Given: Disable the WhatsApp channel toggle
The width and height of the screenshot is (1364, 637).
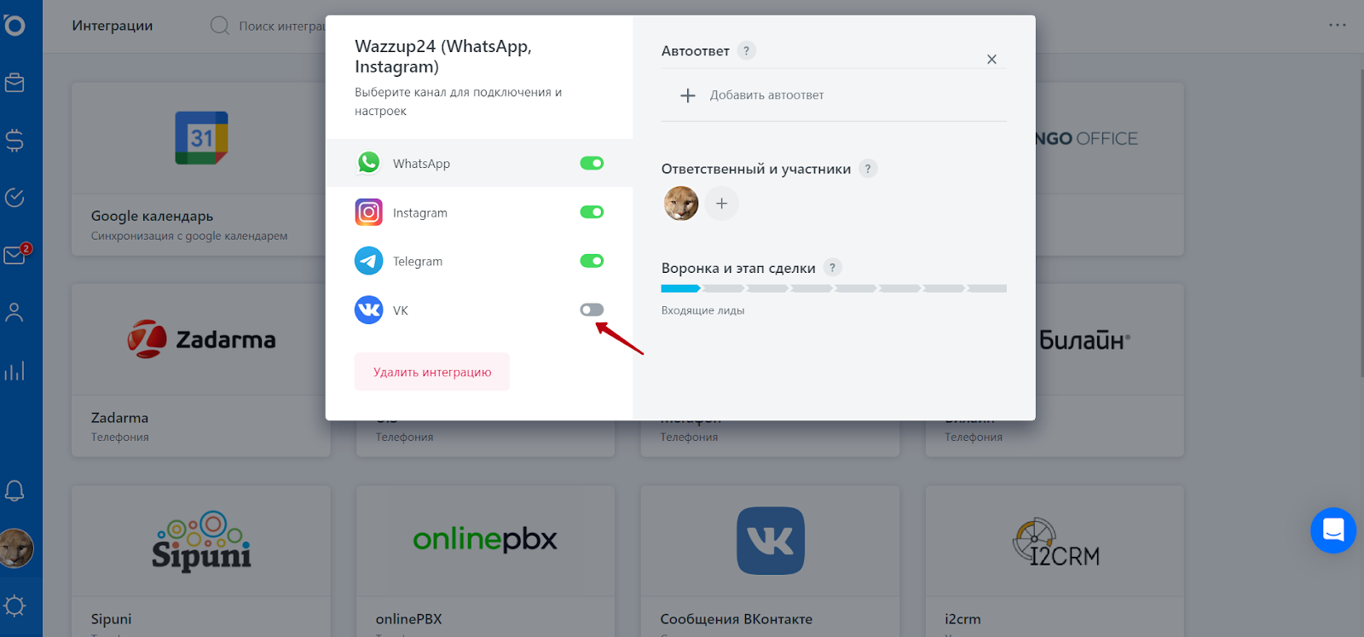Looking at the screenshot, I should pos(592,163).
